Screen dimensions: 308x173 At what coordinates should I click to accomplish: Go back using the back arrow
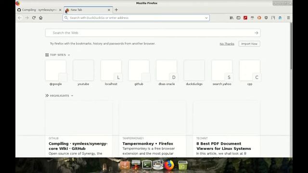(x=20, y=18)
